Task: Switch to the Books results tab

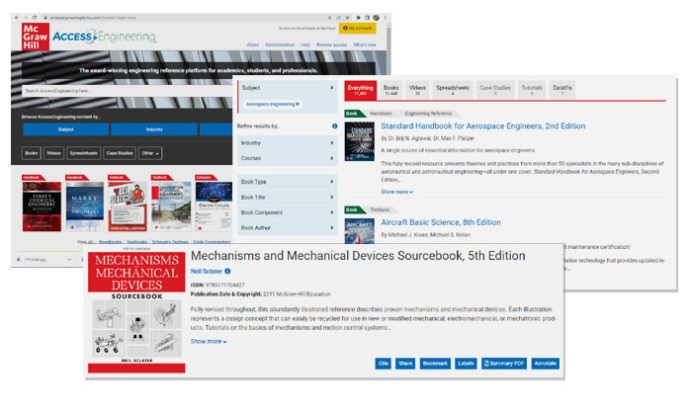Action: 391,90
